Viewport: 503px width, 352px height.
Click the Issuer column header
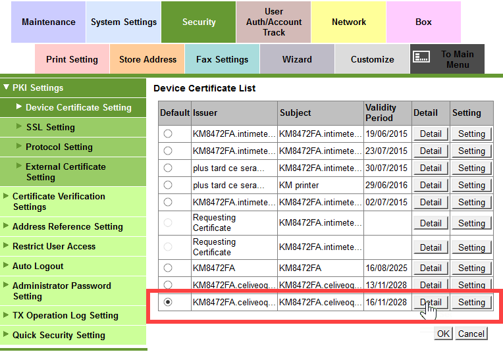click(x=234, y=113)
